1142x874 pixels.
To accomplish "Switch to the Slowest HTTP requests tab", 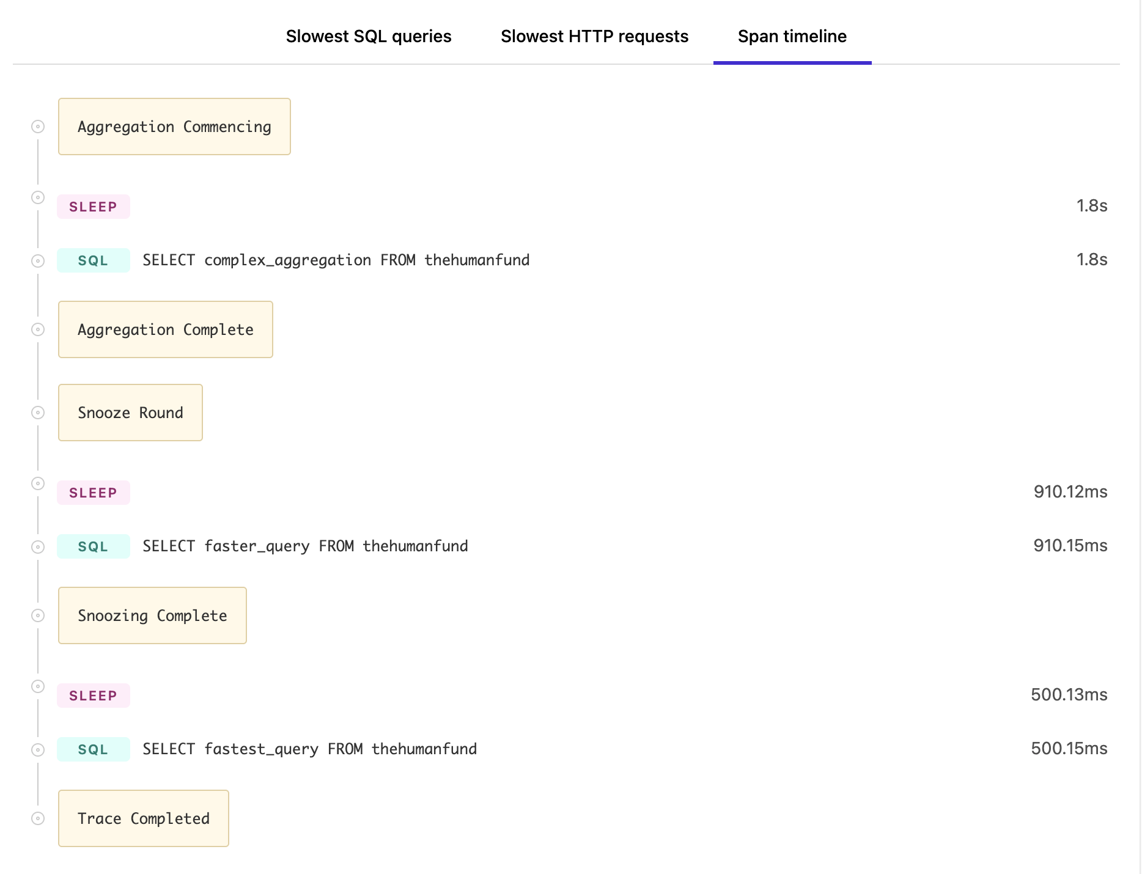I will pos(594,36).
